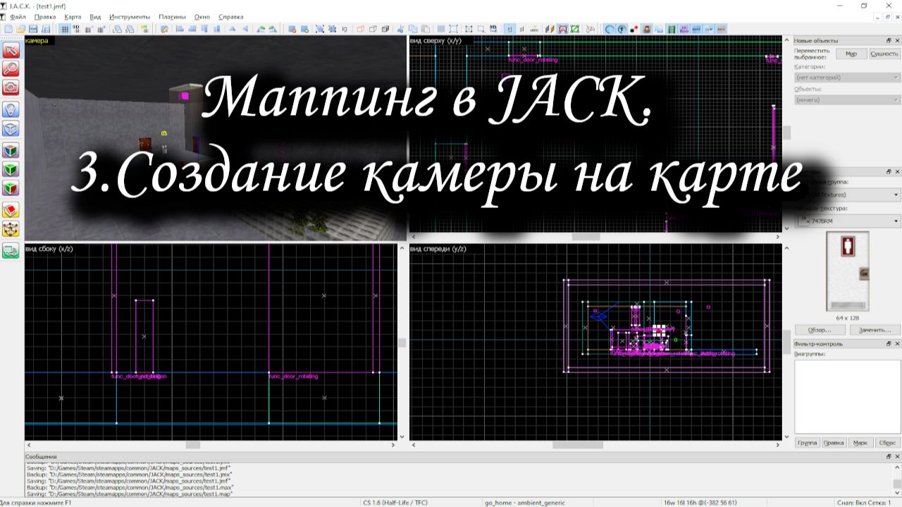Increase grid size toolbar icon

pyautogui.click(x=101, y=29)
